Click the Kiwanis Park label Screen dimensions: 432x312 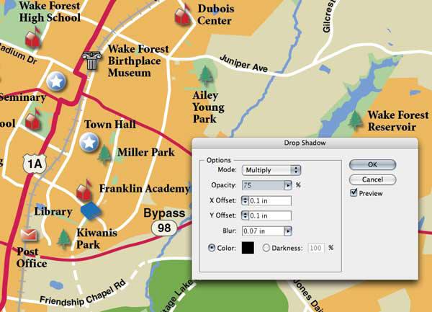[96, 239]
